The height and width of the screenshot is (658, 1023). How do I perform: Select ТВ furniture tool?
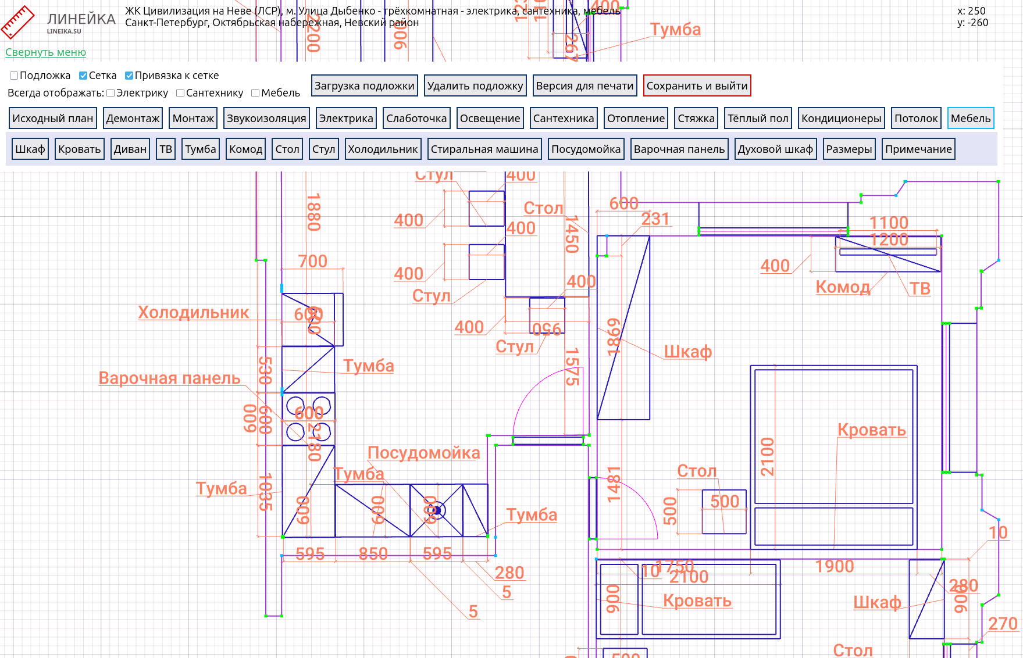coord(166,149)
